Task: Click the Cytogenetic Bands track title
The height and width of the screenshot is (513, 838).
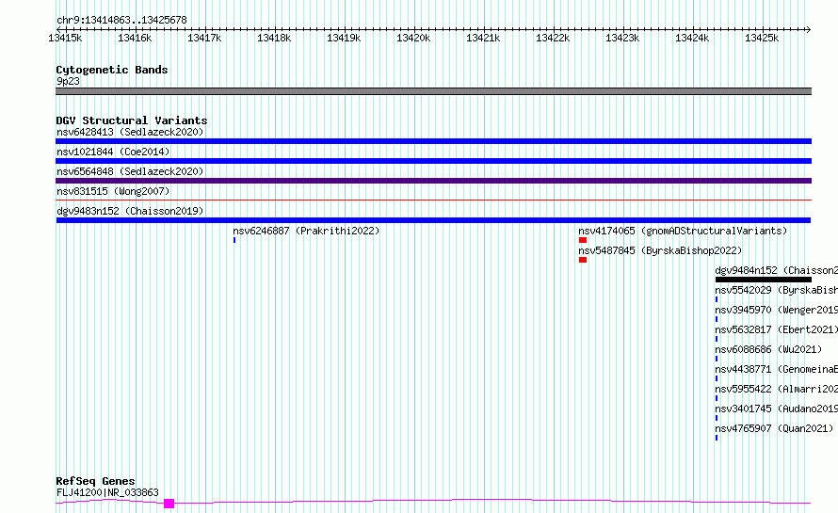Action: pyautogui.click(x=112, y=70)
